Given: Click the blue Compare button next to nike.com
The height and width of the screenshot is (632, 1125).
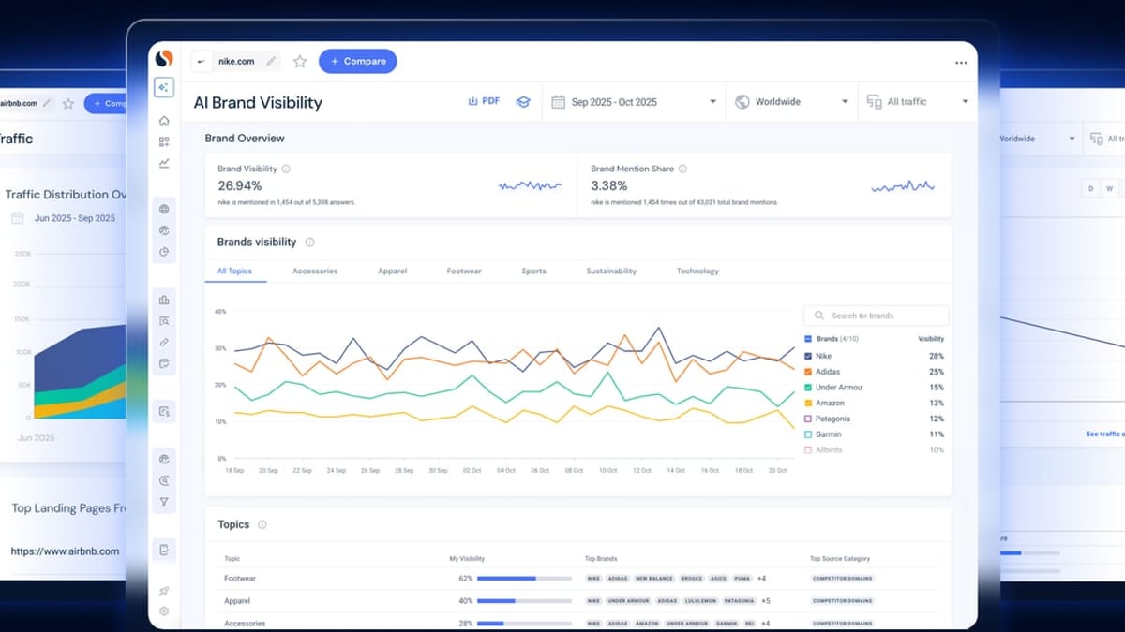Looking at the screenshot, I should (358, 61).
